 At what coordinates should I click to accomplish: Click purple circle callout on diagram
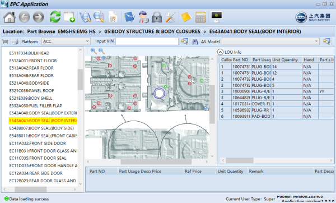[159, 93]
